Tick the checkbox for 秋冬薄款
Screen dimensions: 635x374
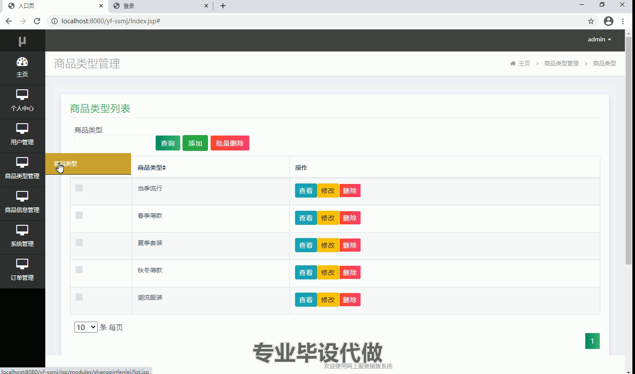79,270
